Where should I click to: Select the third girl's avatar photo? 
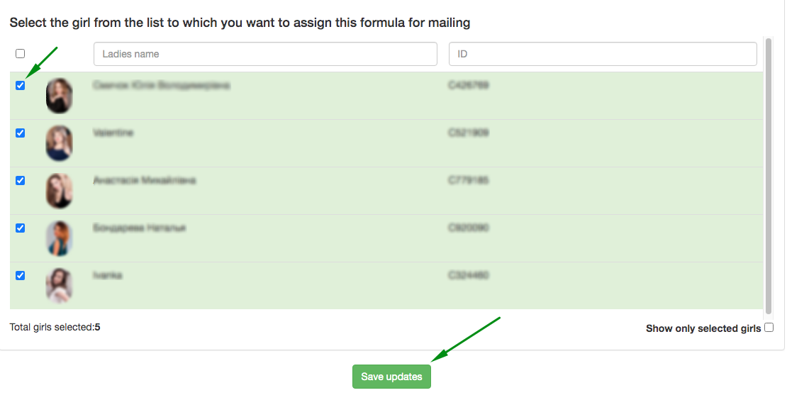(x=59, y=191)
